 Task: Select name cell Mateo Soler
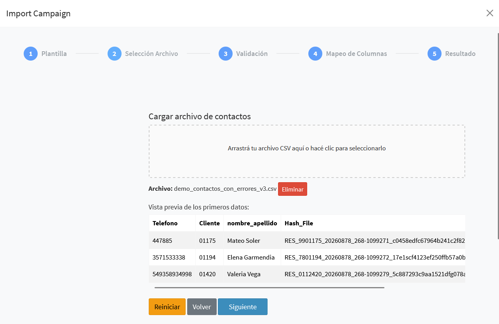point(252,240)
